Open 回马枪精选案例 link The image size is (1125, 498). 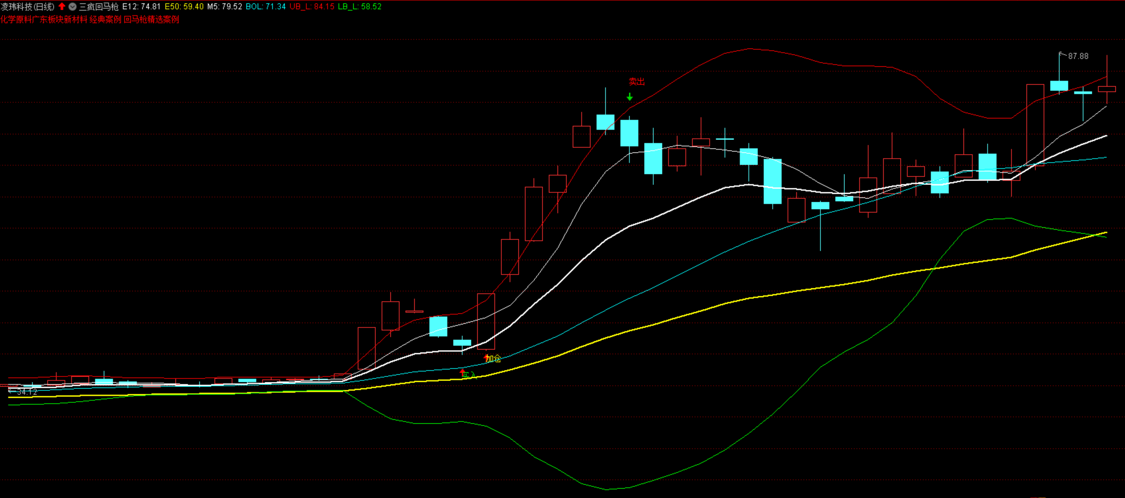(x=151, y=19)
